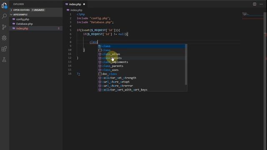Open the Search view in activity bar
This screenshot has width=267, height=150.
click(x=4, y=16)
